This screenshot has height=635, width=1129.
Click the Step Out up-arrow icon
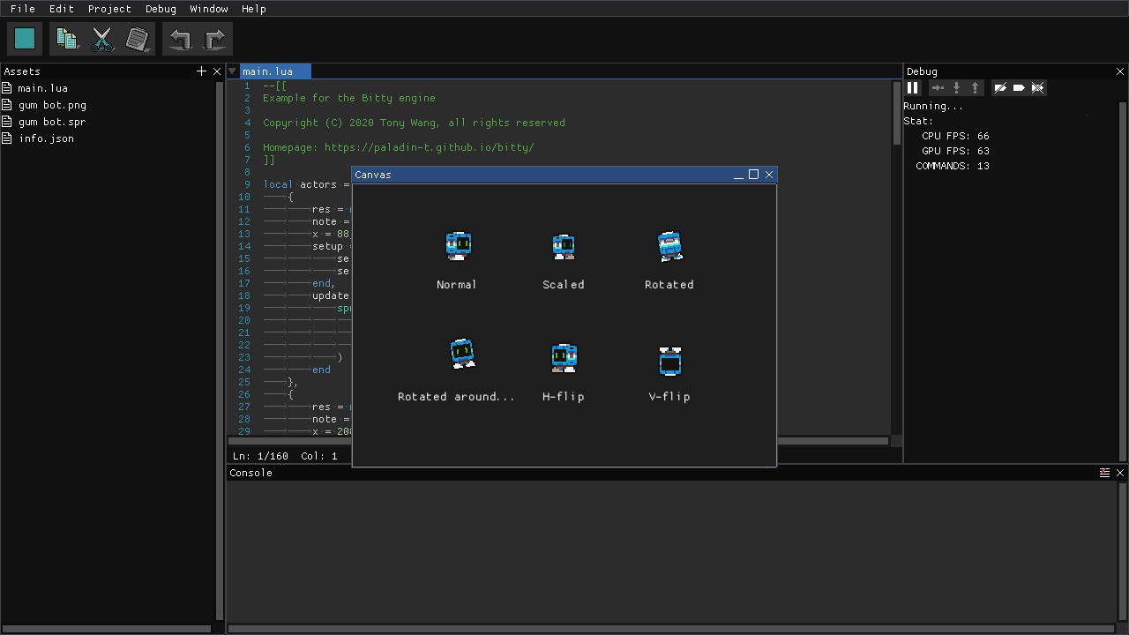click(x=974, y=87)
